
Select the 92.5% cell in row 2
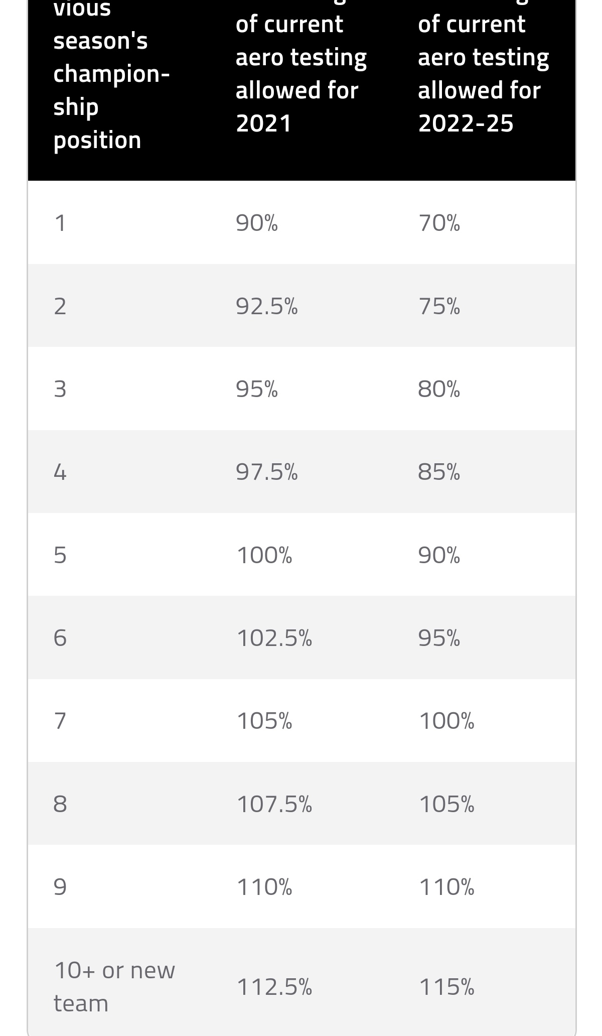266,306
